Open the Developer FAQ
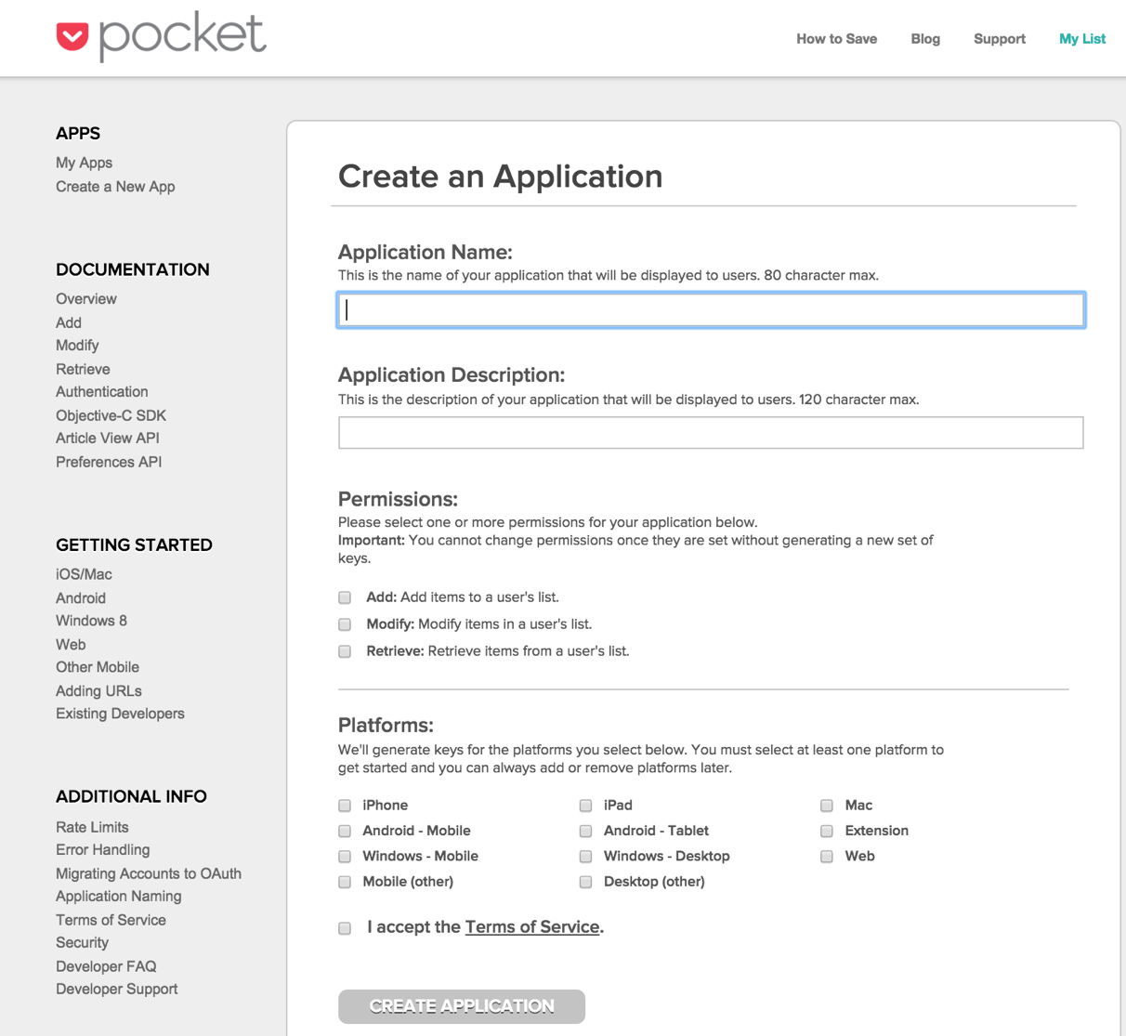The width and height of the screenshot is (1126, 1036). pos(106,966)
